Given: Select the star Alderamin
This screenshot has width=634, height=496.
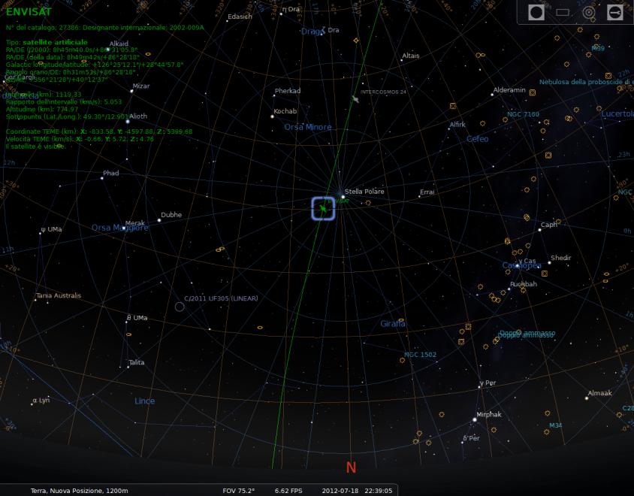Looking at the screenshot, I should 492,95.
